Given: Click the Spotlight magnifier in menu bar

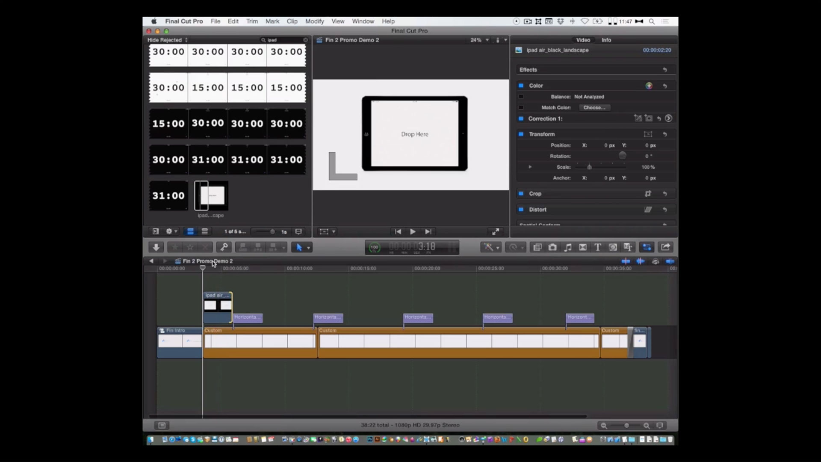Looking at the screenshot, I should coord(652,21).
